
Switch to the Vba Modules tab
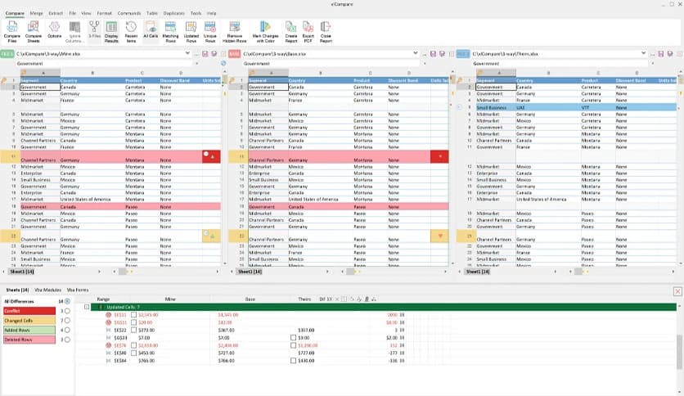[x=47, y=290]
